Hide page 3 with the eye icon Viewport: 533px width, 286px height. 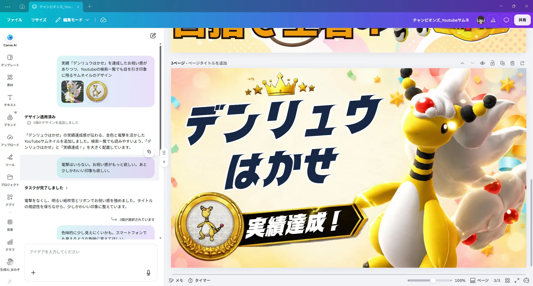[482, 63]
